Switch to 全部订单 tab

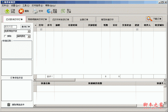(x=84, y=19)
